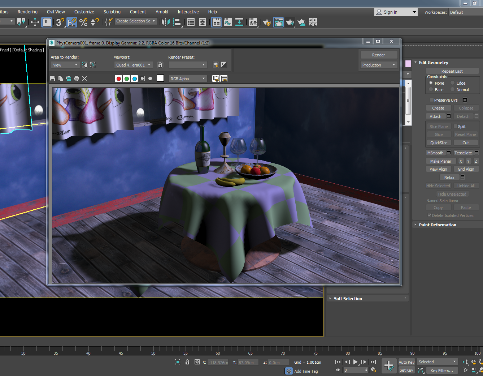This screenshot has width=483, height=376.
Task: Open the Area to Render dropdown
Action: tap(65, 65)
